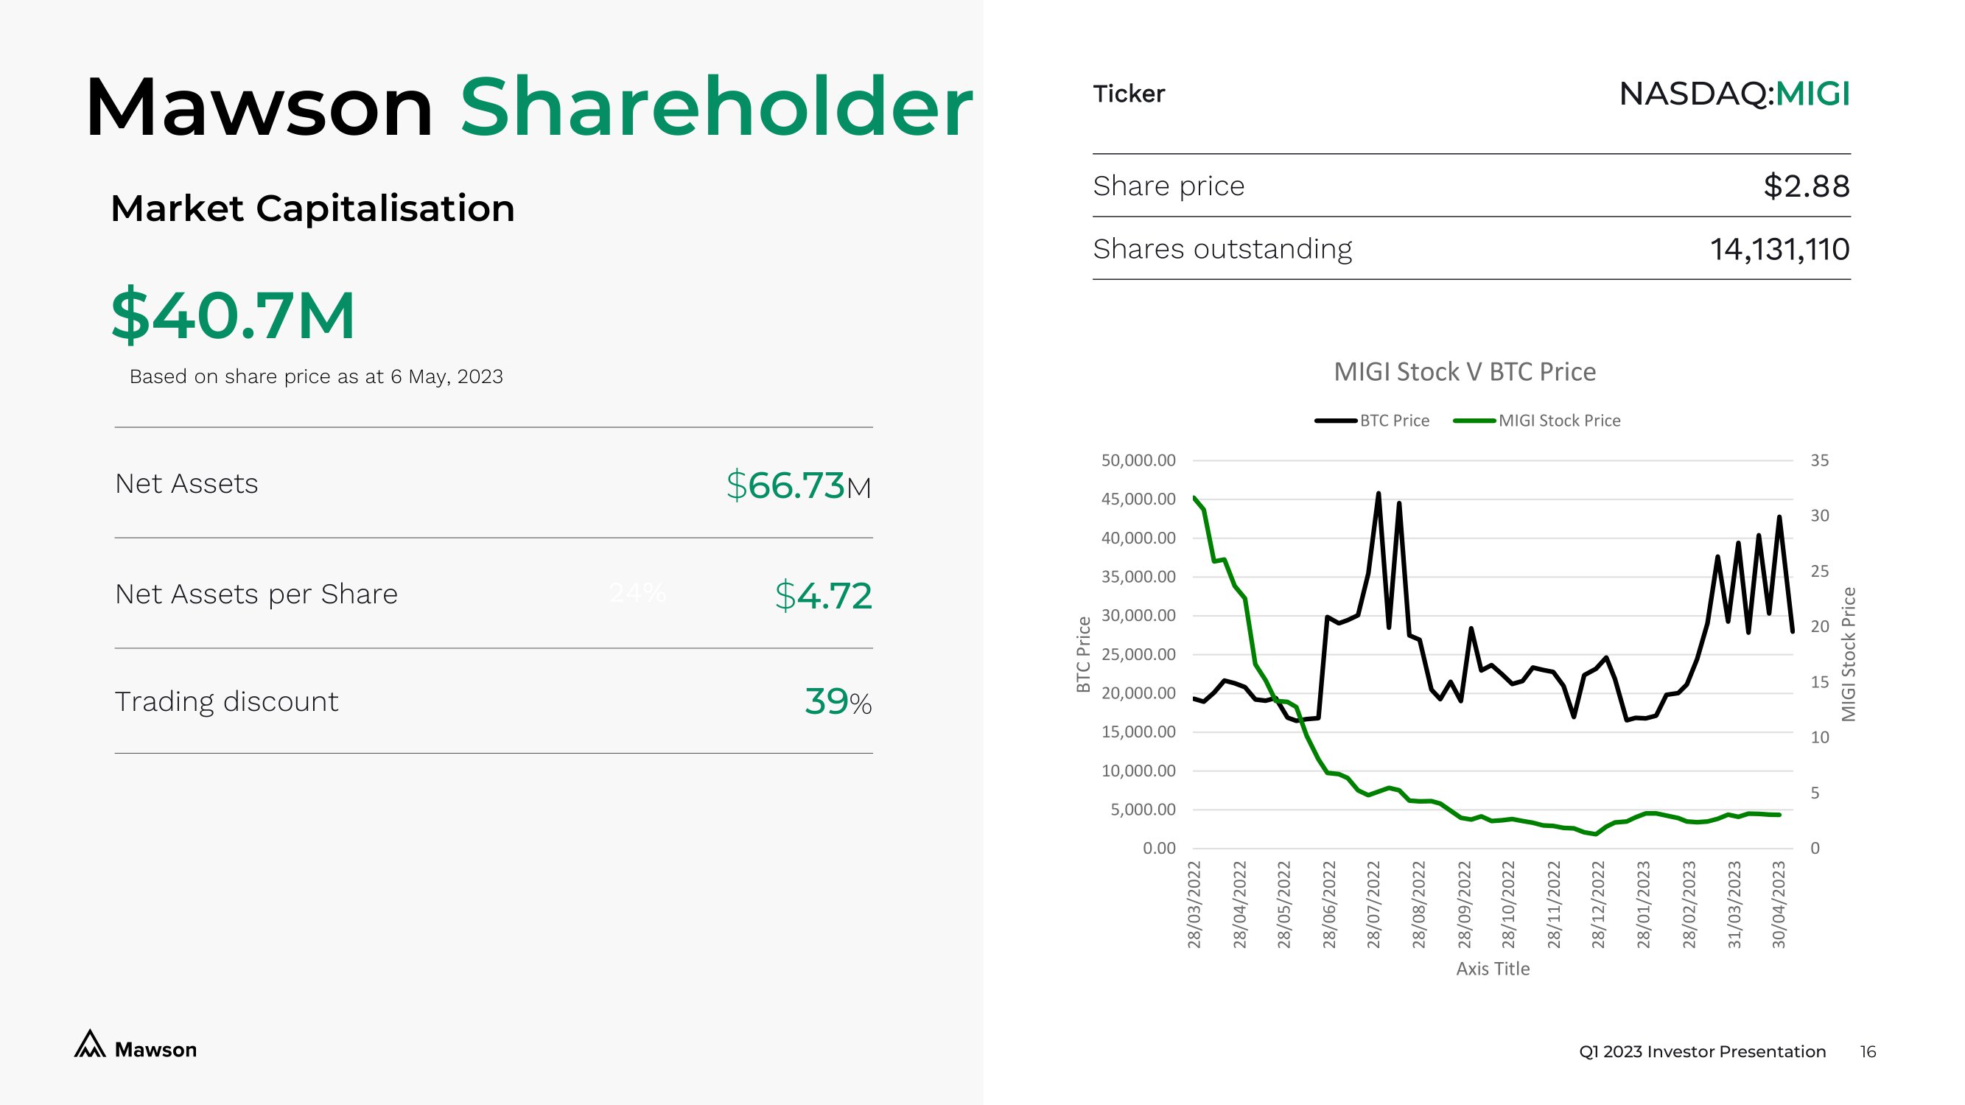Click the Mawson mountain logo icon
This screenshot has height=1105, width=1965.
[x=89, y=1044]
